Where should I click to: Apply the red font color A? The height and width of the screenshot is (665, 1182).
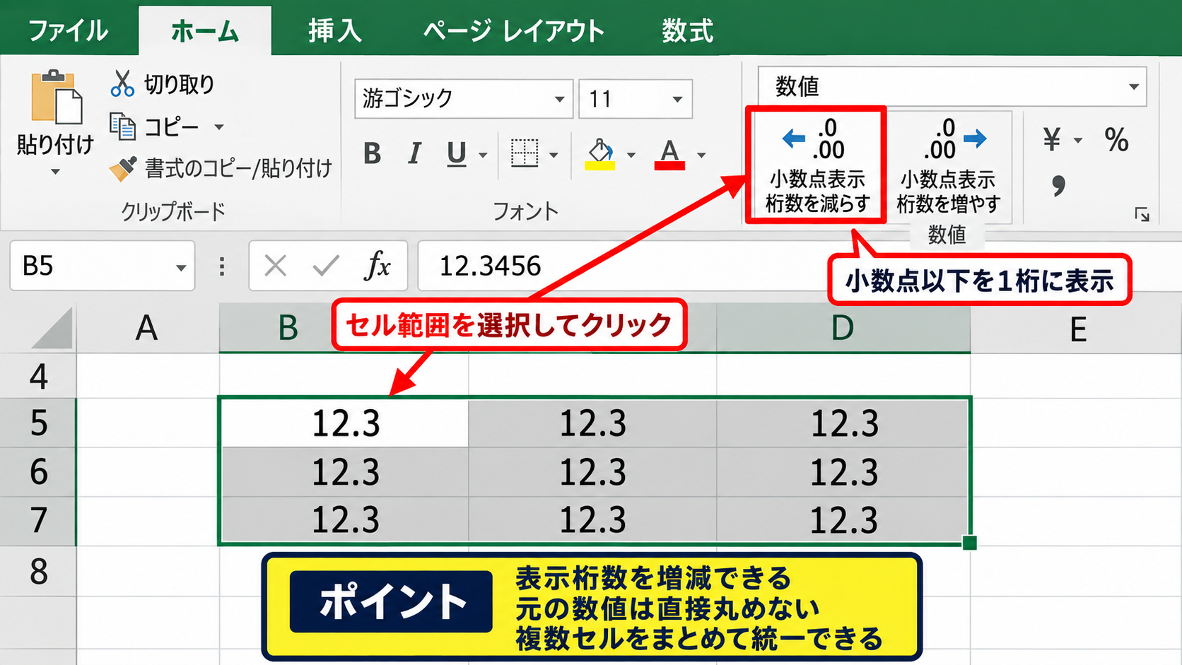669,153
